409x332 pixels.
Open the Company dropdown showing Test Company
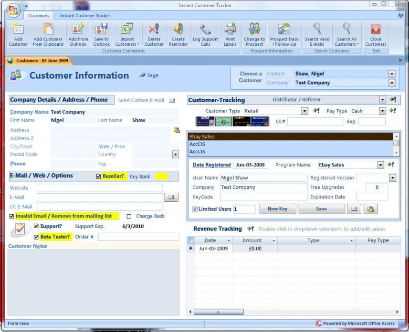[392, 83]
